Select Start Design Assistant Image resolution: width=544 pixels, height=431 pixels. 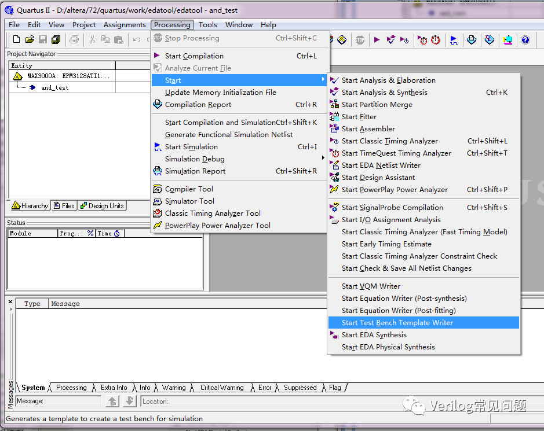pyautogui.click(x=423, y=177)
